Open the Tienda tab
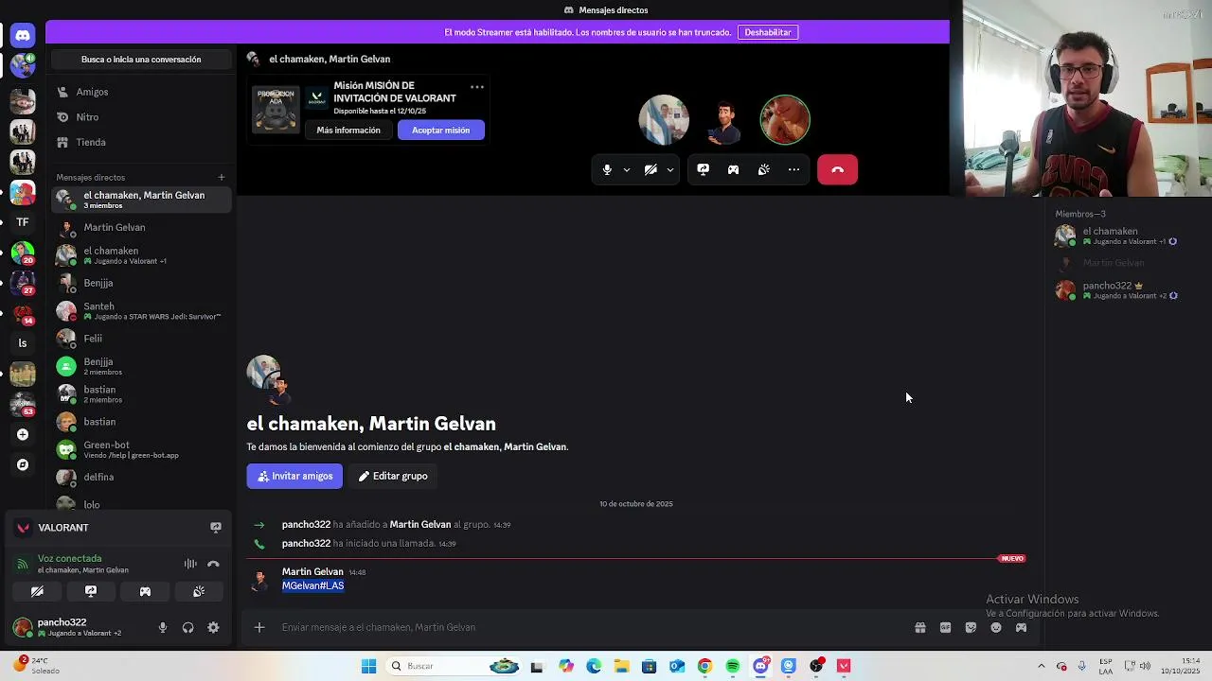 coord(141,142)
